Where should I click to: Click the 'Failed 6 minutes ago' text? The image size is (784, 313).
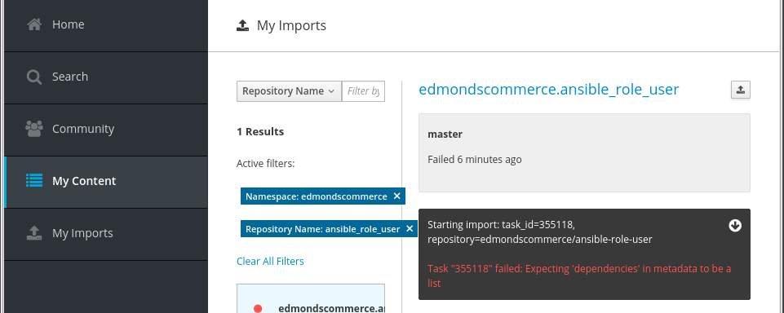(x=475, y=160)
